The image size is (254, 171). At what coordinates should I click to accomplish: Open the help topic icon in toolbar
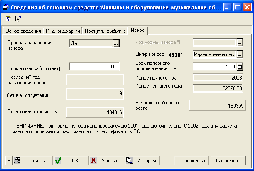coord(9,19)
